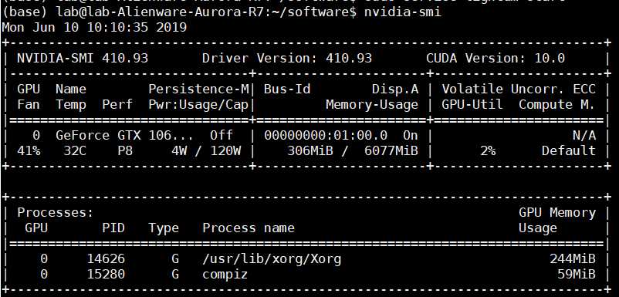This screenshot has width=619, height=297.
Task: Select the Default compute mode value
Action: pos(569,150)
